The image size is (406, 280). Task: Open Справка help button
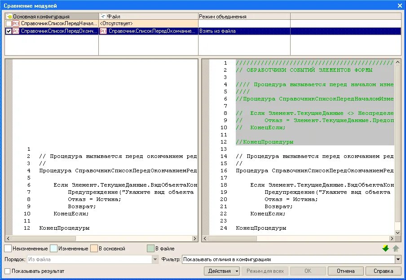383,271
